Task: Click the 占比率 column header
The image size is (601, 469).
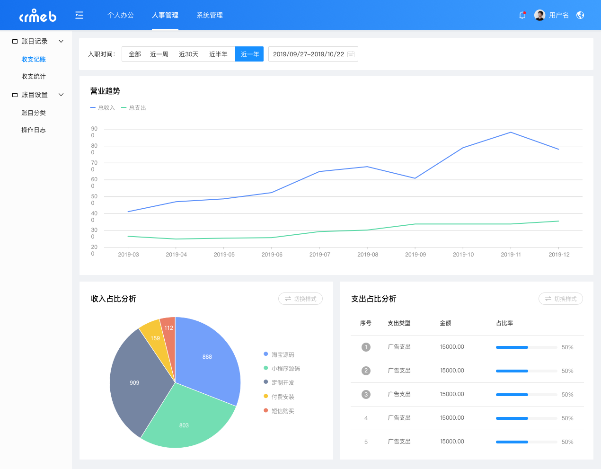Action: click(x=504, y=323)
